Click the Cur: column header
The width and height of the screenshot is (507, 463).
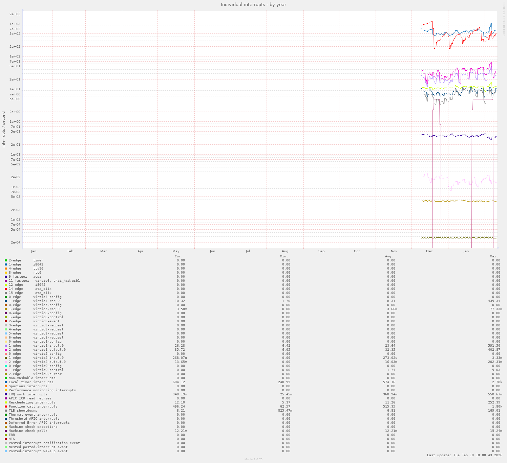[x=178, y=256]
